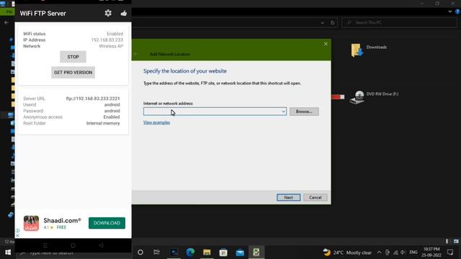Open the green screen recorder taskbar app
461x259 pixels.
pos(256,252)
